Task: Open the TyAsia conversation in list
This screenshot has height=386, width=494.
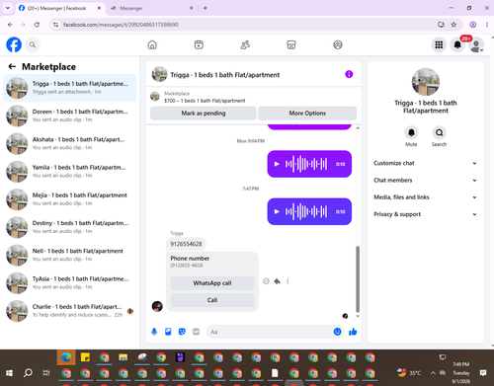Action: [69, 283]
